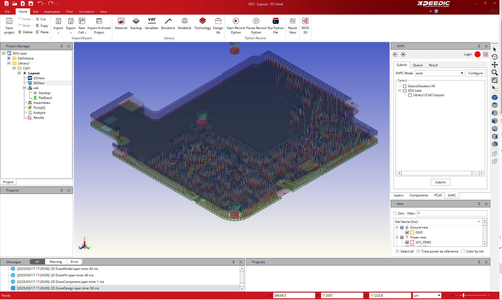The image size is (502, 300).
Task: Open the Import dropdown
Action: pos(58,26)
